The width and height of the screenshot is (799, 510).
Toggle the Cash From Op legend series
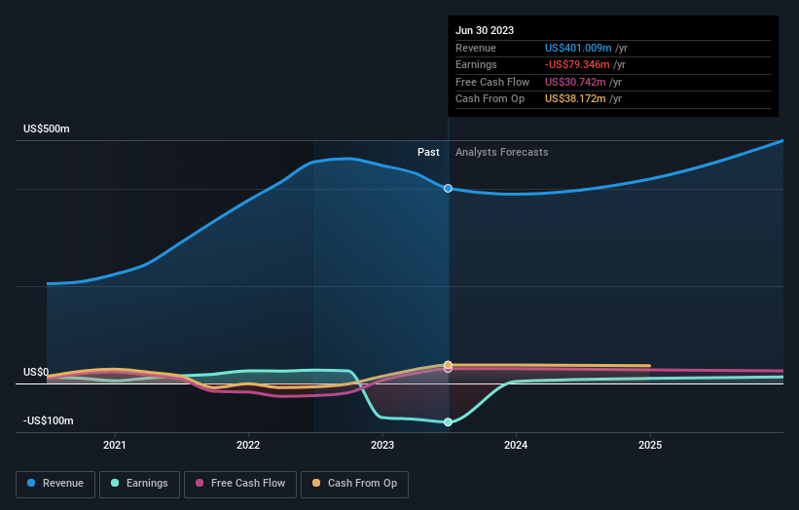click(x=354, y=484)
